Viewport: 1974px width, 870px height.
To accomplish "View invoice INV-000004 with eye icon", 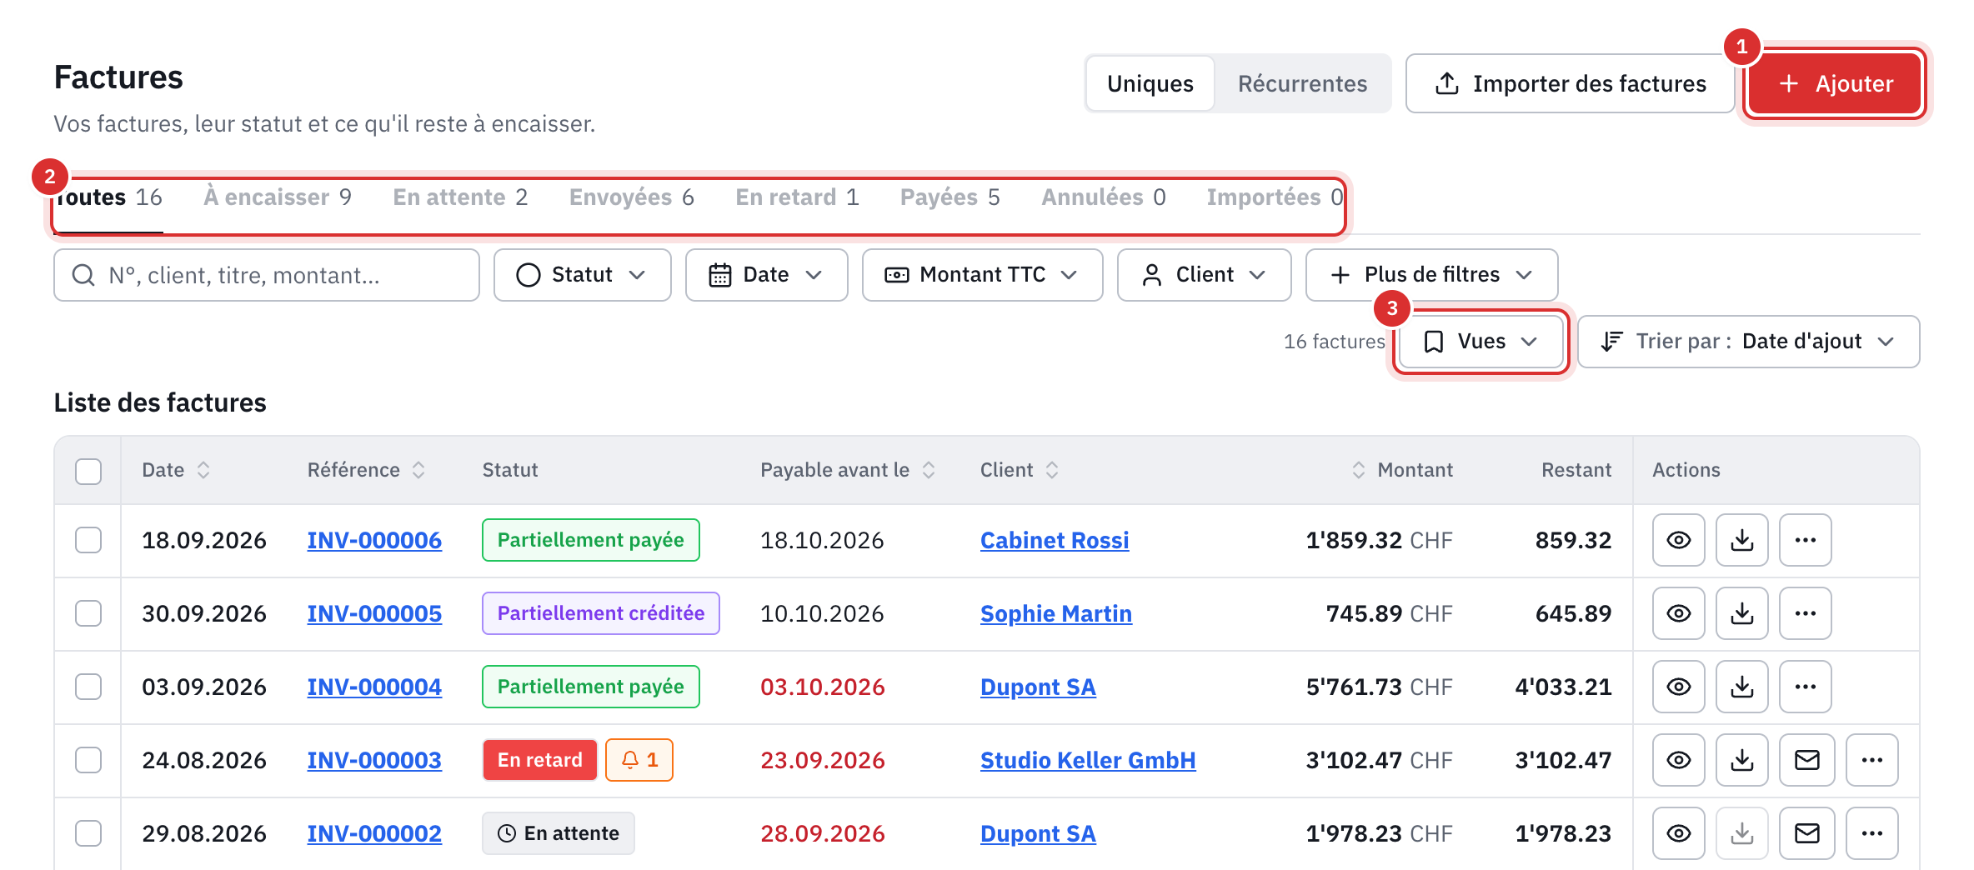I will coord(1678,687).
